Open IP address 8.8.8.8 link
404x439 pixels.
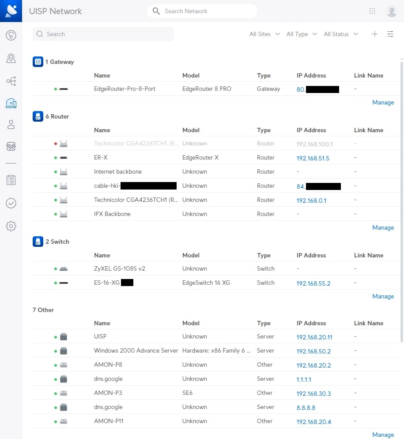tap(306, 408)
